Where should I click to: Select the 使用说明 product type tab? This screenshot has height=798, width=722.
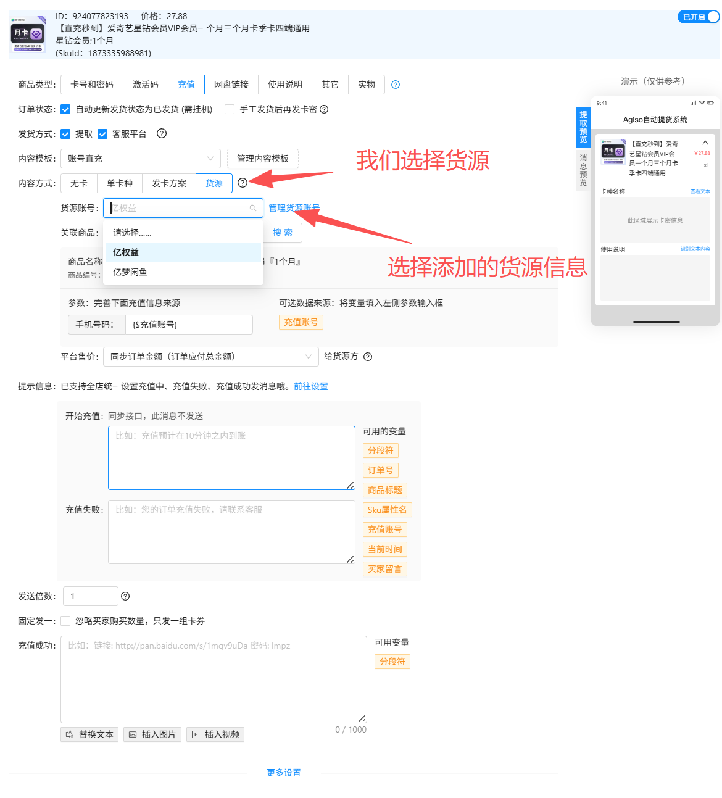coord(285,85)
